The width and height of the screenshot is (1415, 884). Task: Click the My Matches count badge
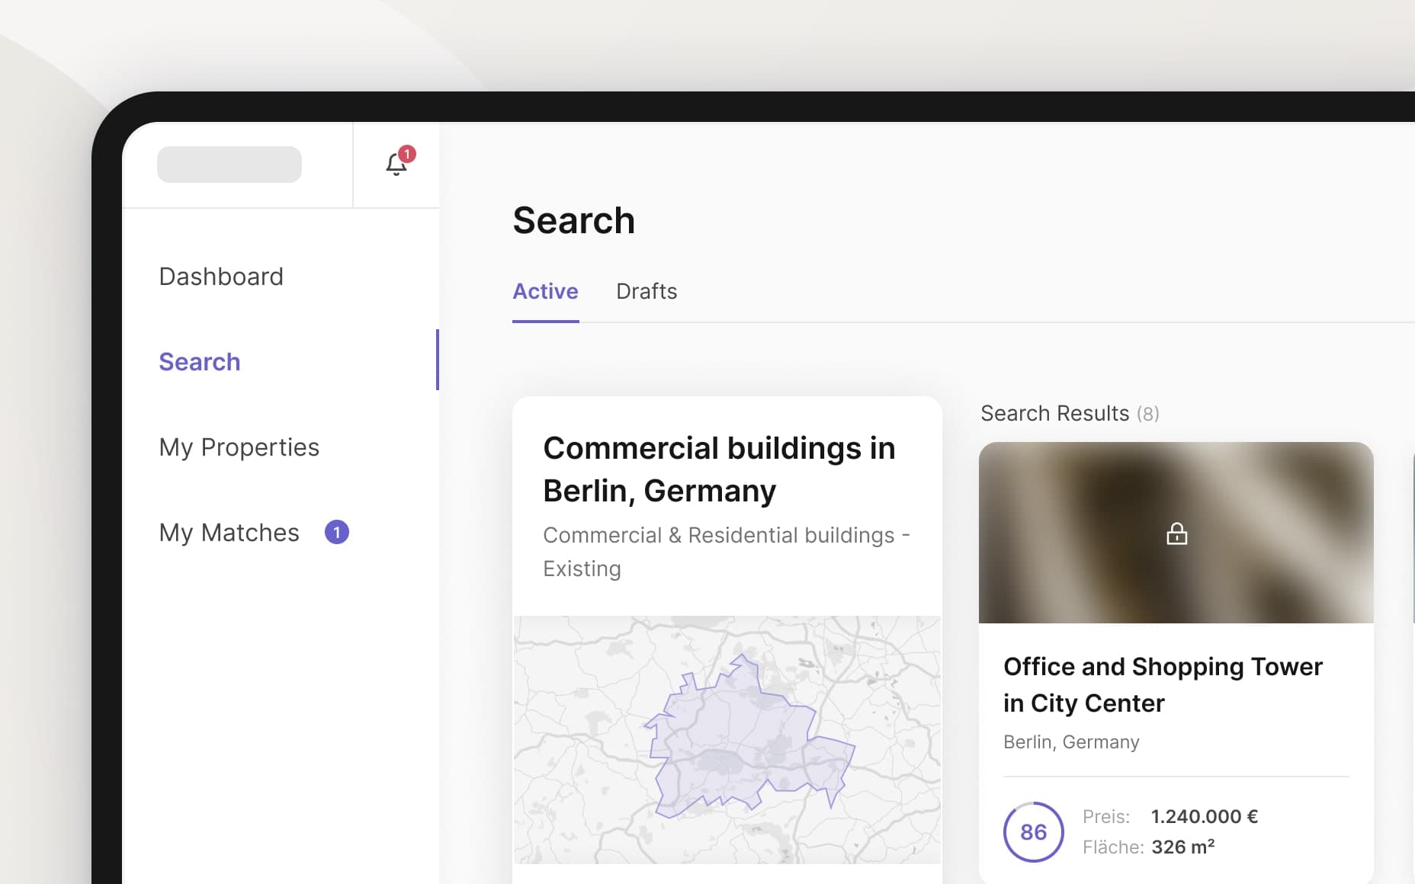click(x=337, y=532)
